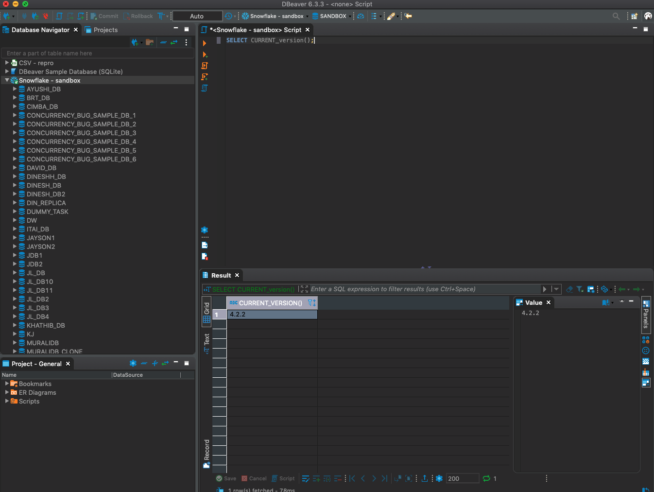Click the max rows field showing 200
Screen dimensions: 654x492
[463, 479]
